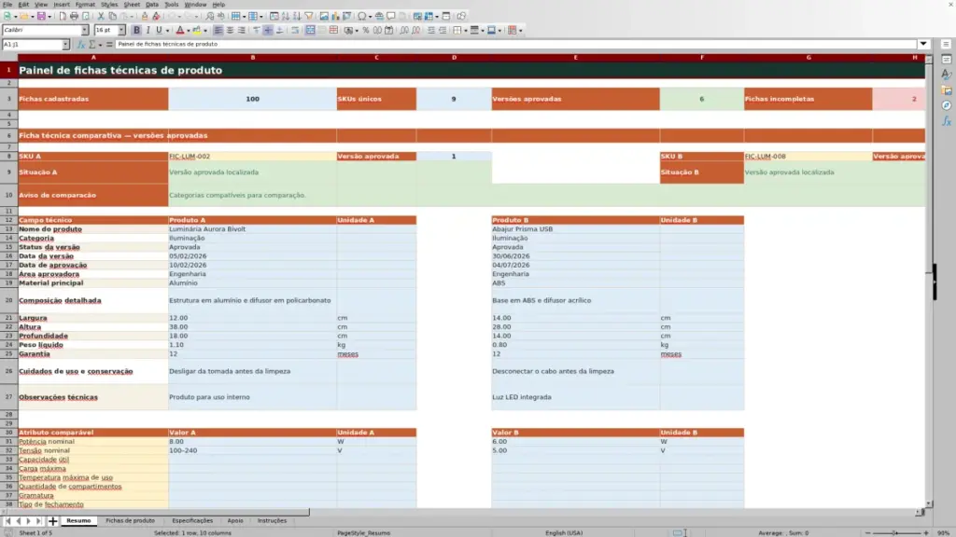Open the Font Name dropdown
The height and width of the screenshot is (537, 956).
coord(85,31)
